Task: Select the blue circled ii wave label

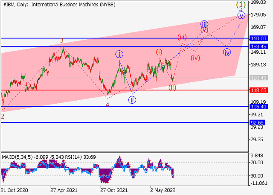Action: click(x=132, y=100)
